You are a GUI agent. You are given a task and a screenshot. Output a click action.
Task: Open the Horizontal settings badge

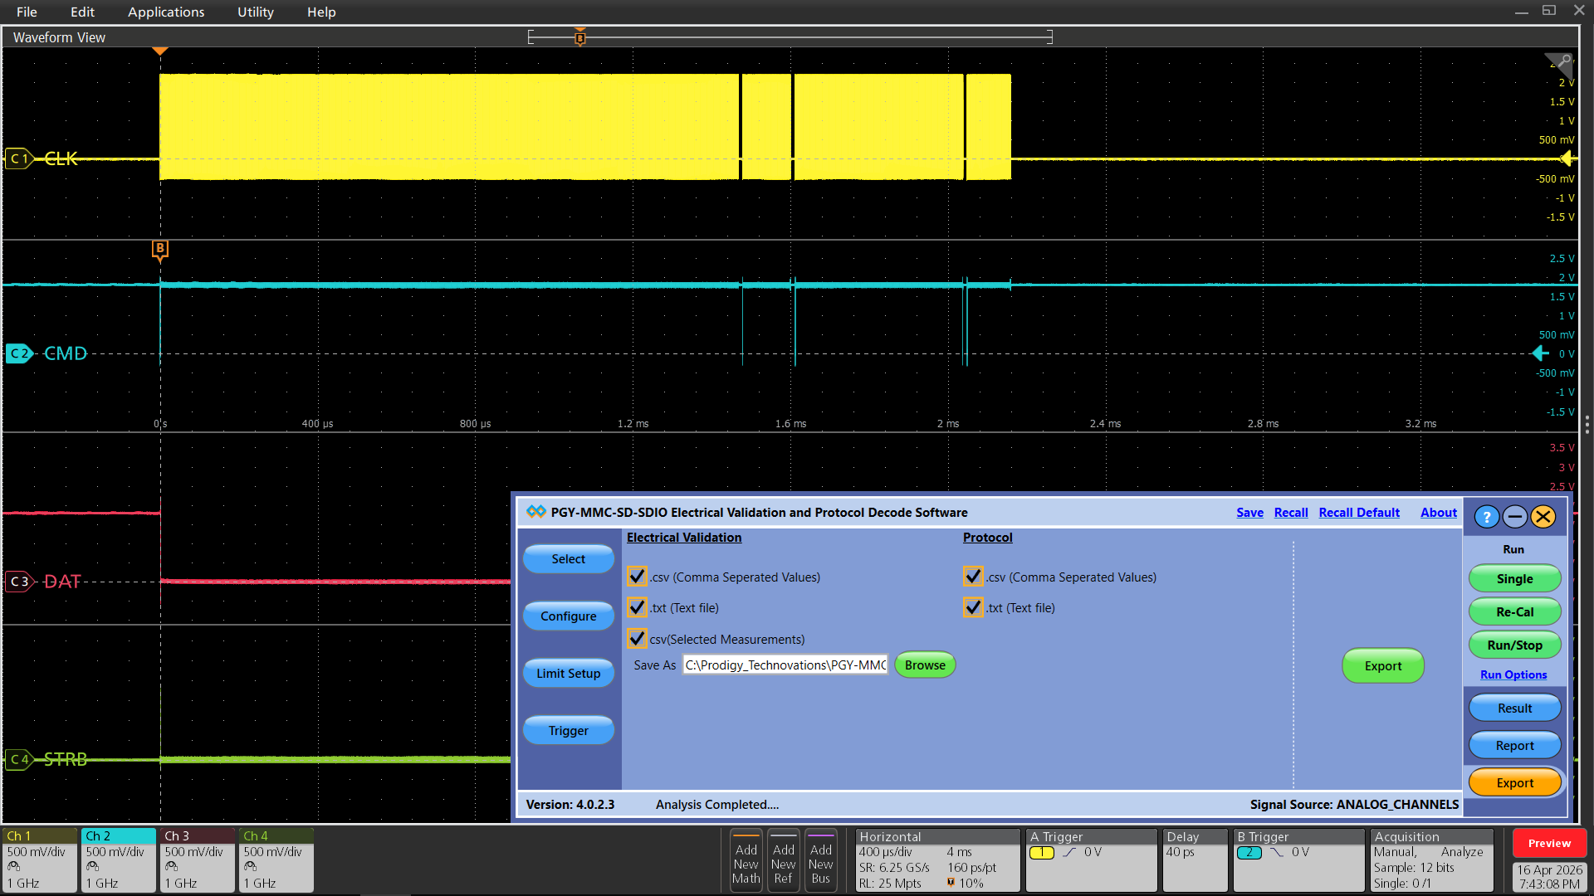point(936,861)
